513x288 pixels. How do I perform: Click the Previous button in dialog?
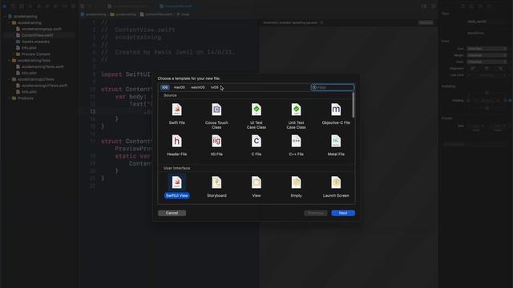point(315,213)
